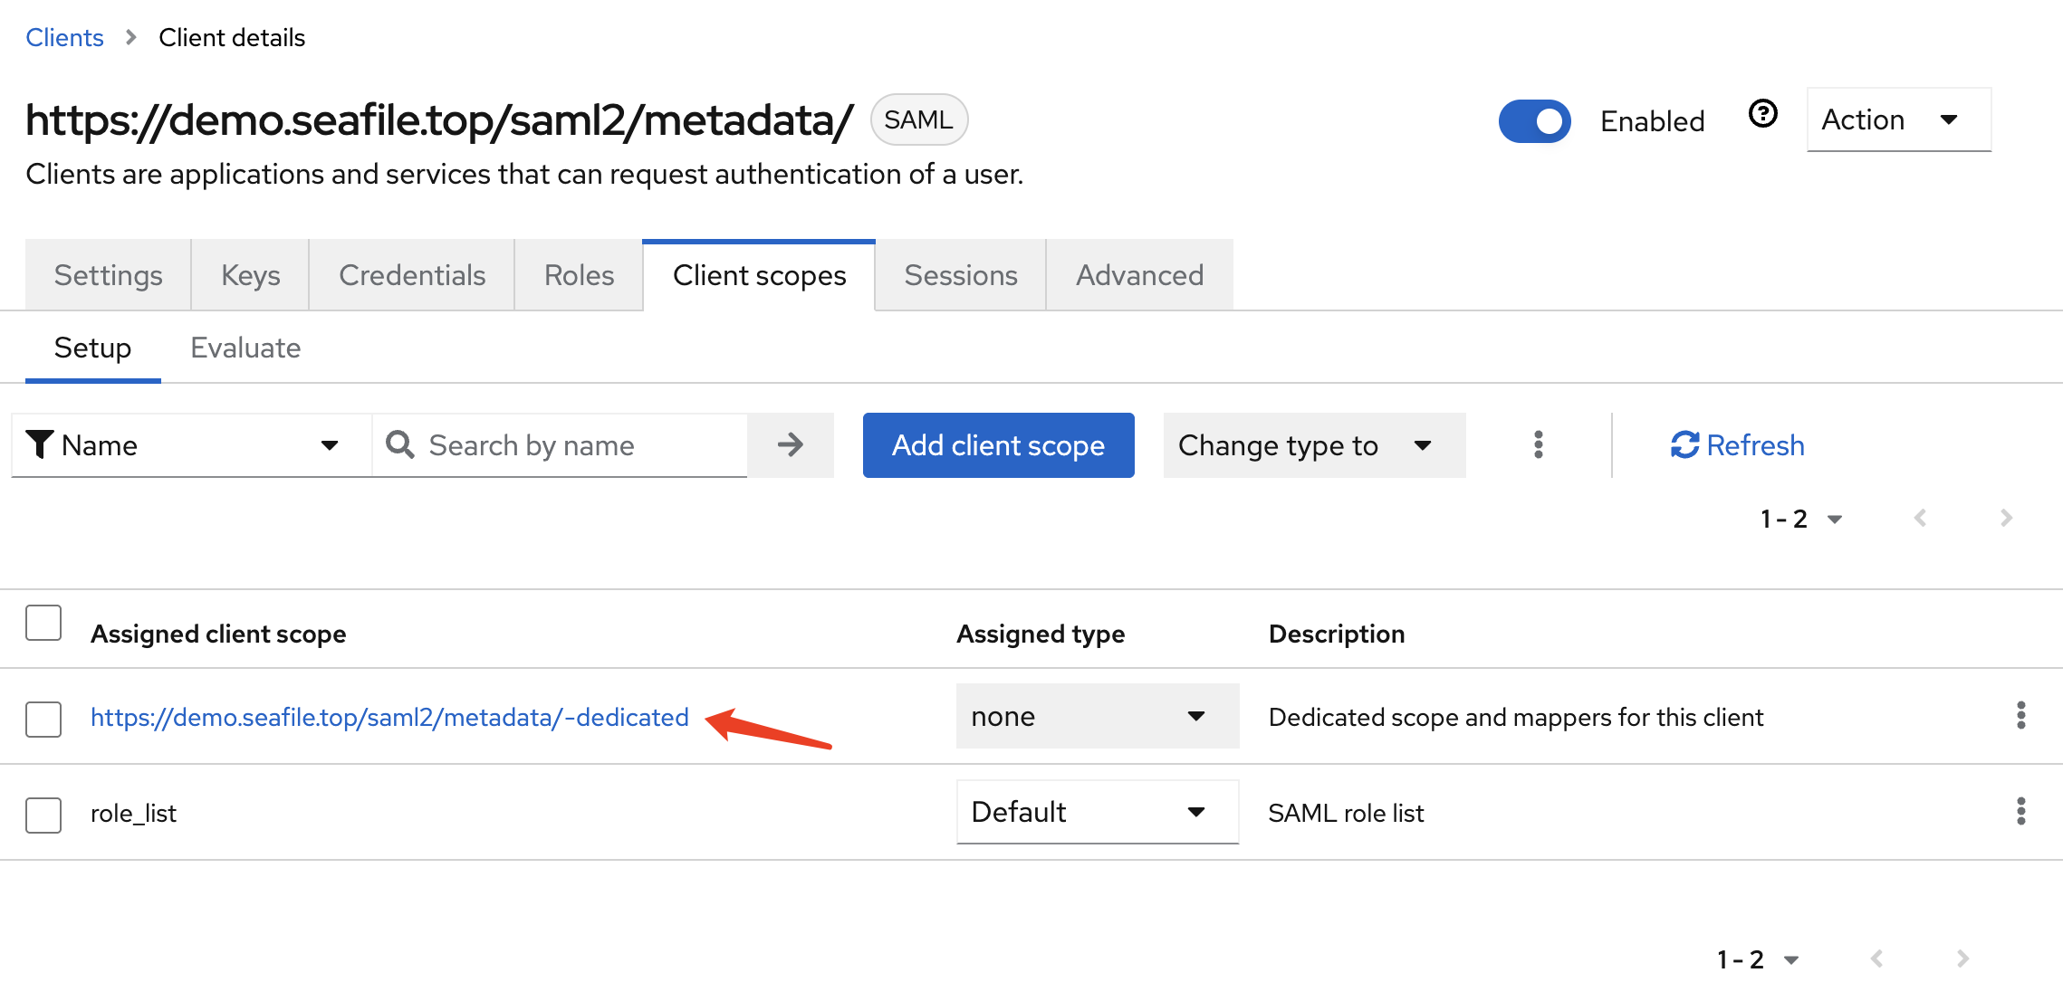This screenshot has height=992, width=2063.
Task: Open the Name filter dropdown
Action: coord(190,444)
